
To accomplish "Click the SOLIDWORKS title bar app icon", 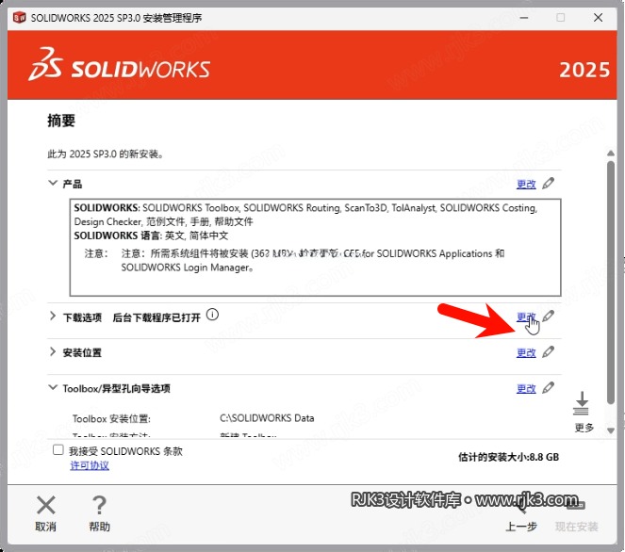I will (x=19, y=18).
